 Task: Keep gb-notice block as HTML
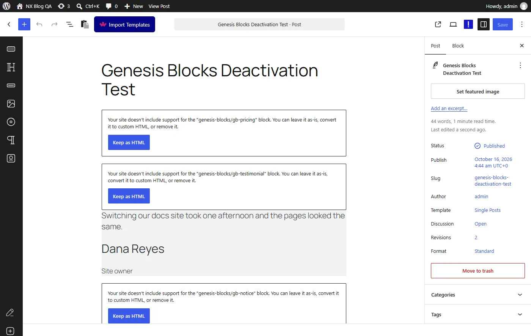click(129, 316)
